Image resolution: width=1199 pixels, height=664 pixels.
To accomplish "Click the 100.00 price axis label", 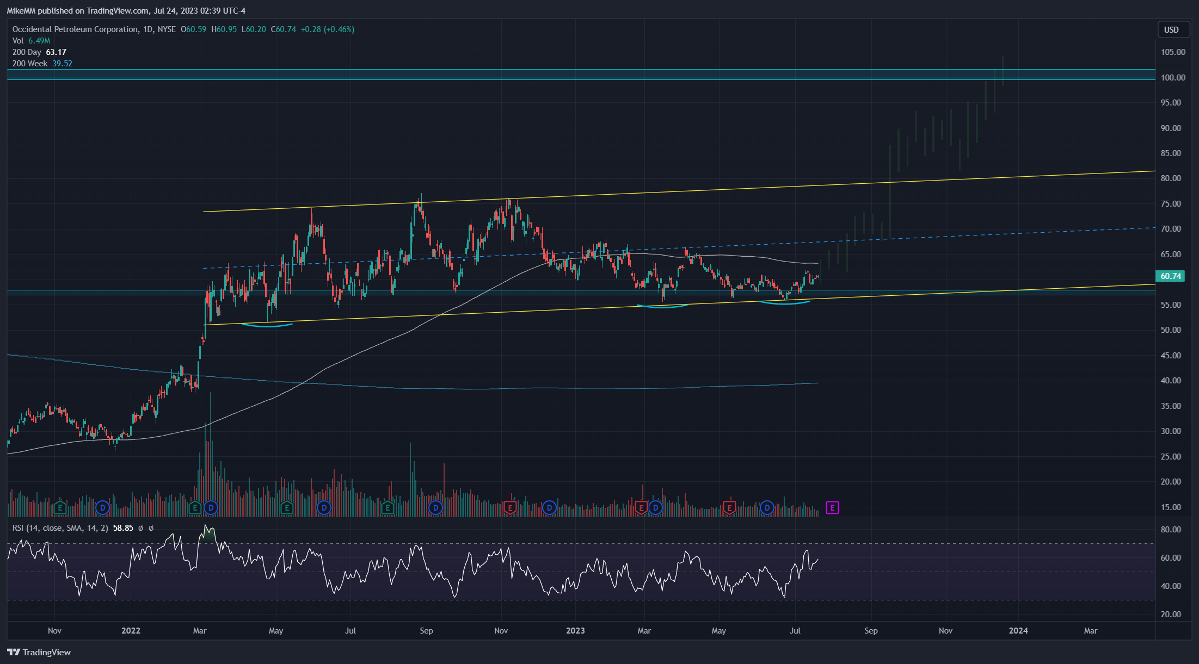I will 1173,78.
